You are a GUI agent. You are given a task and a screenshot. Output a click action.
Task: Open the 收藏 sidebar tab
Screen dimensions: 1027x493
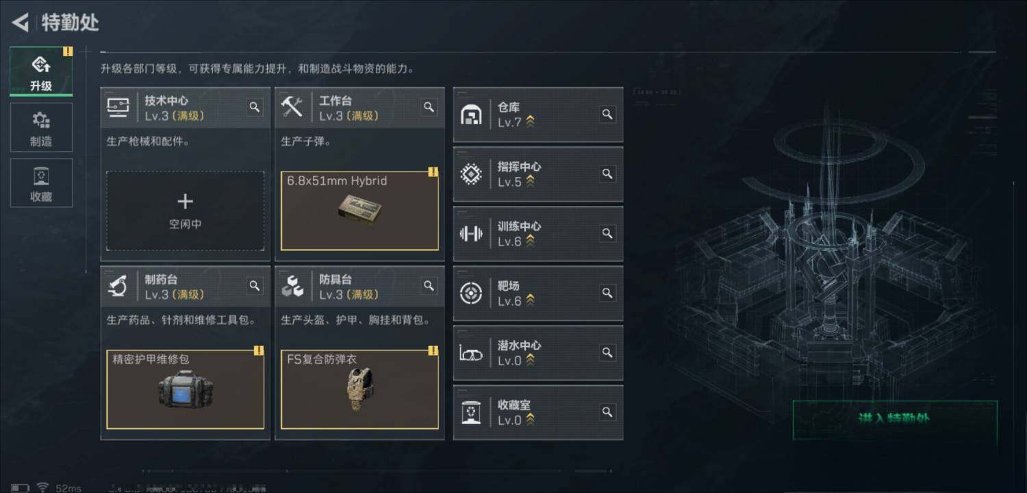click(x=41, y=183)
